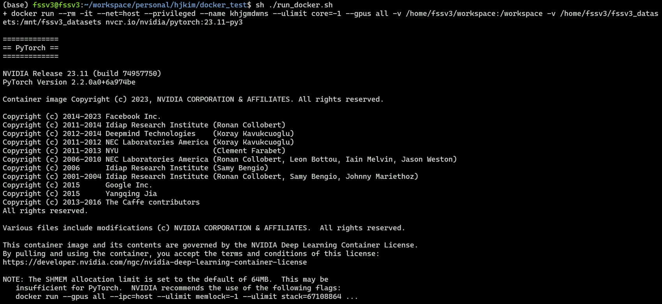Click the Clement Farabet NYU copyright line
Viewport: 662px width, 304px height.
pos(144,151)
